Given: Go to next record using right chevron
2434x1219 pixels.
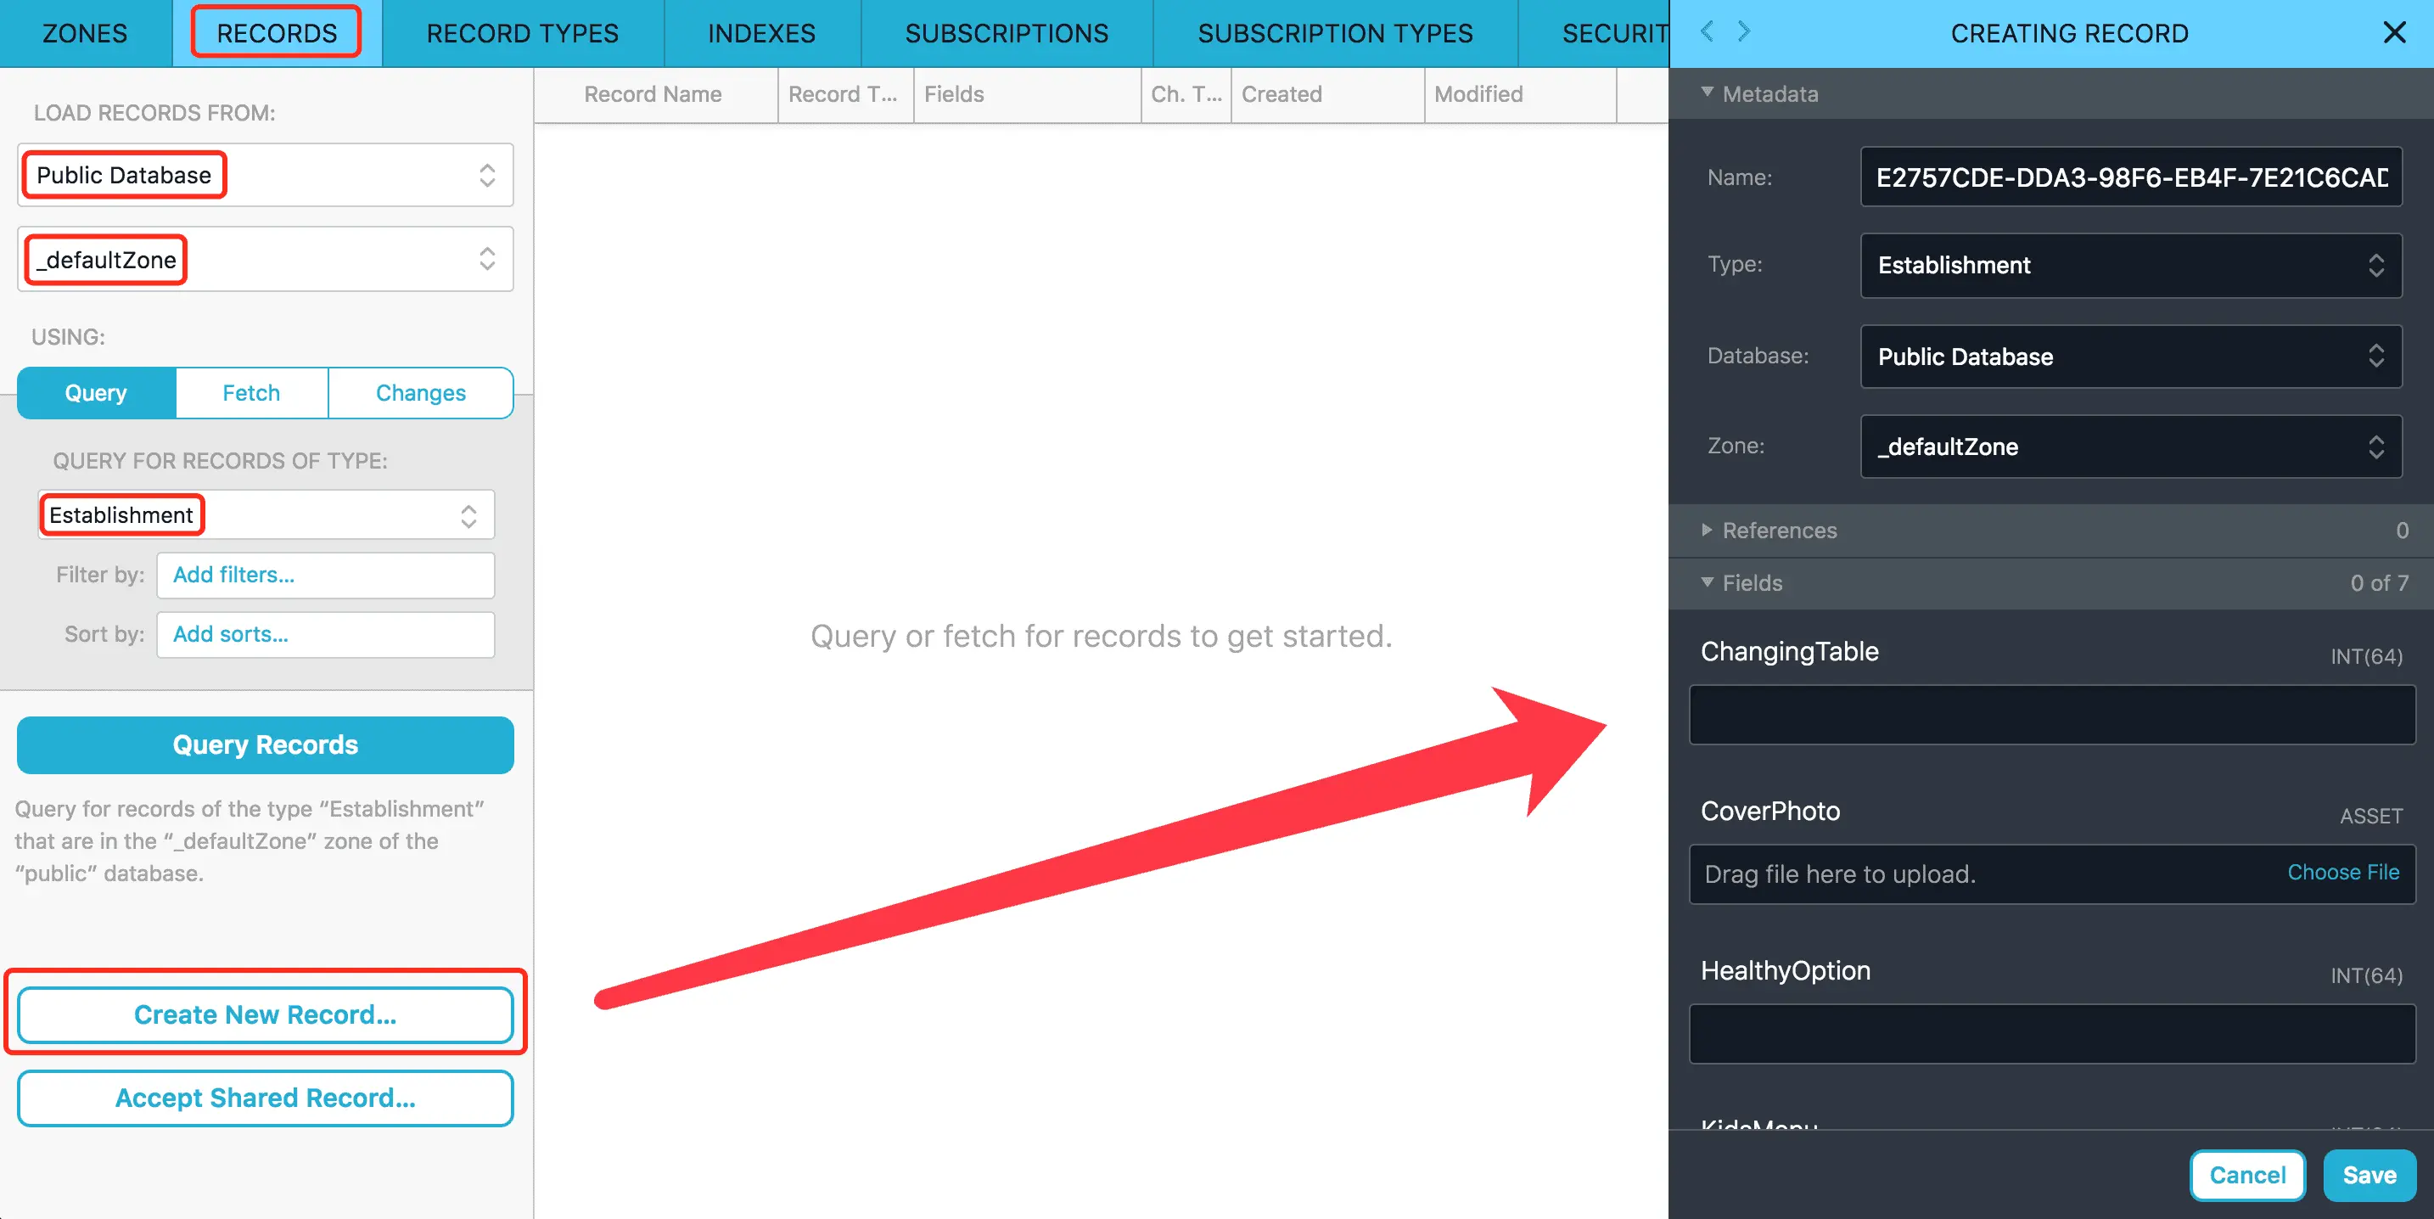Looking at the screenshot, I should (1744, 32).
